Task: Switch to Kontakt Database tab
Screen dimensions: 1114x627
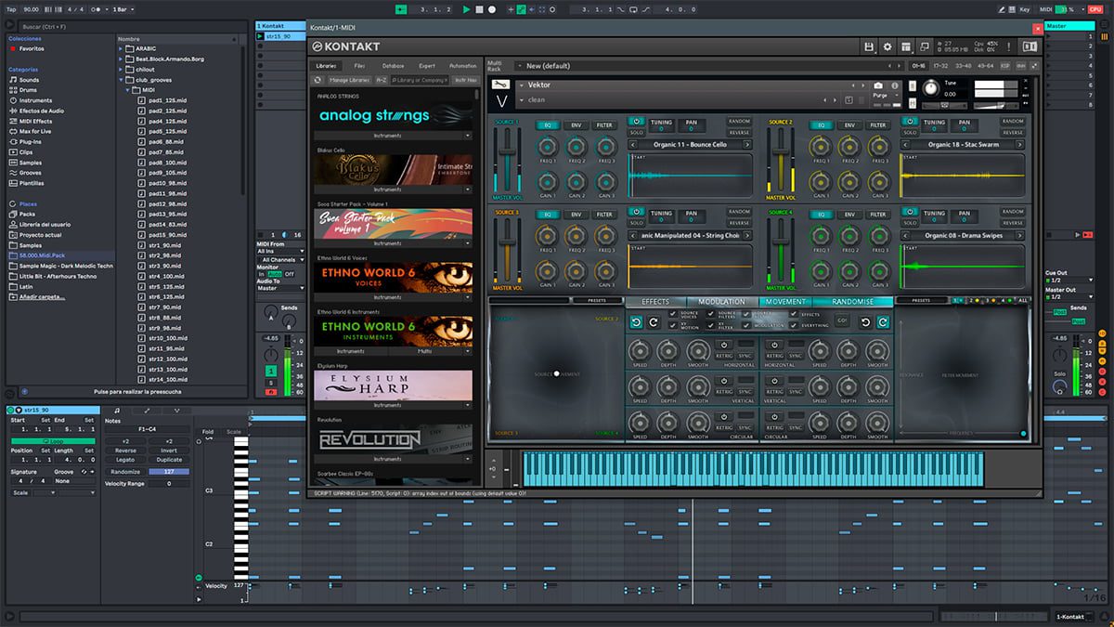Action: [393, 66]
